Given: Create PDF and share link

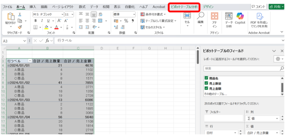Looking at the screenshot, I should (259, 20).
